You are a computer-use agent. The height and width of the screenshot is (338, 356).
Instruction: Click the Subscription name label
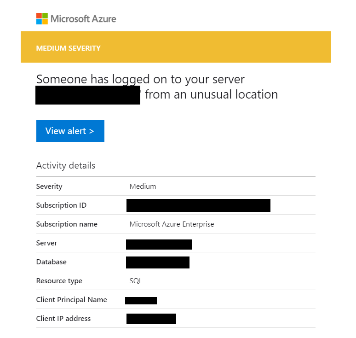[67, 224]
